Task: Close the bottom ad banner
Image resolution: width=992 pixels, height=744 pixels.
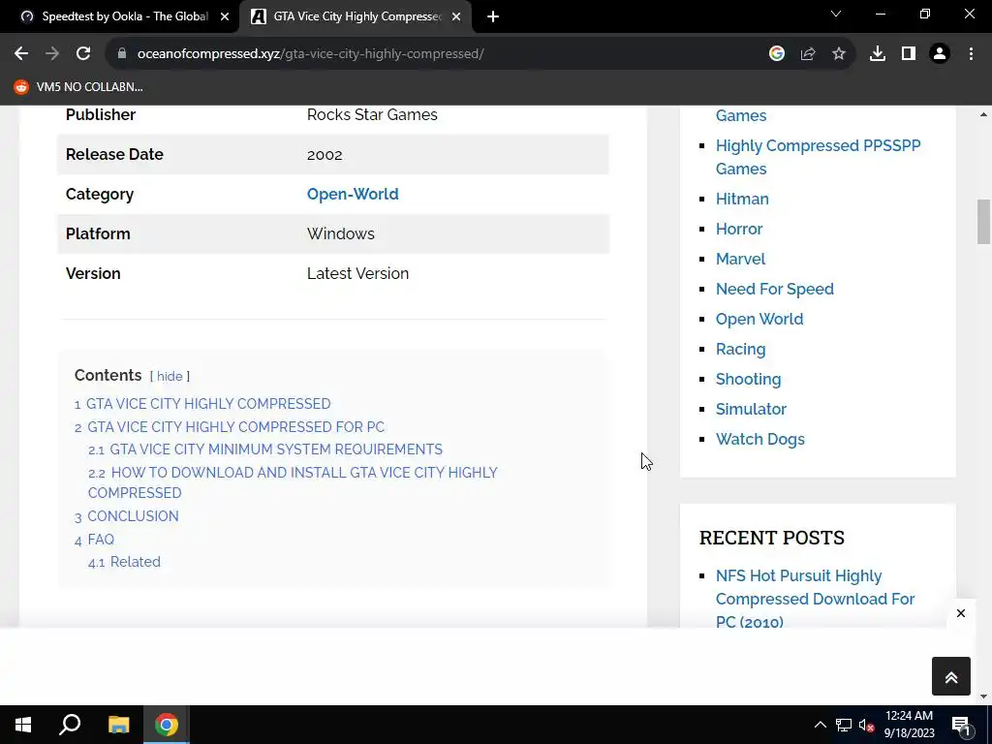Action: click(x=960, y=613)
